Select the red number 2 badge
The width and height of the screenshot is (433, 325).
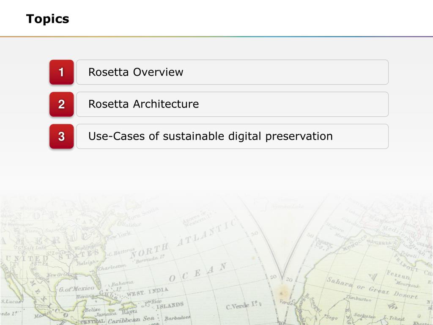click(x=62, y=104)
